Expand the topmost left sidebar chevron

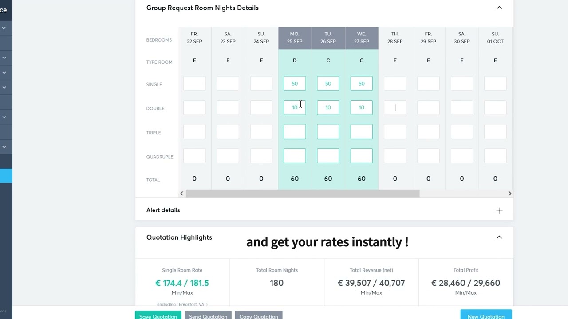pyautogui.click(x=4, y=28)
